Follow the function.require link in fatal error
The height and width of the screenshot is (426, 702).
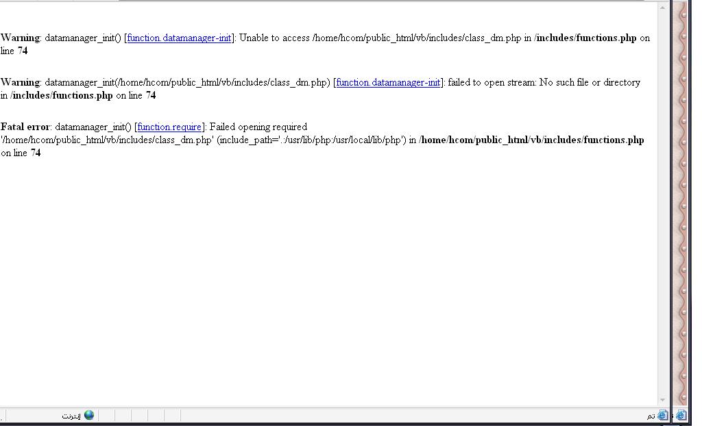[x=169, y=127]
